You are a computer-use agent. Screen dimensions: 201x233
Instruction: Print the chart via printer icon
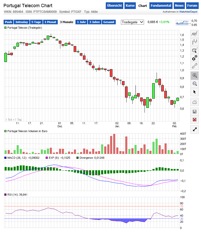[194, 102]
